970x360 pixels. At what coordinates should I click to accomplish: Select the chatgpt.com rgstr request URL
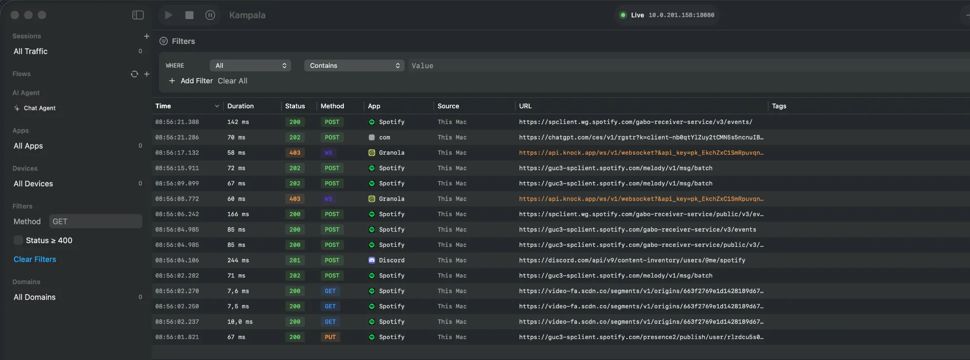click(641, 138)
